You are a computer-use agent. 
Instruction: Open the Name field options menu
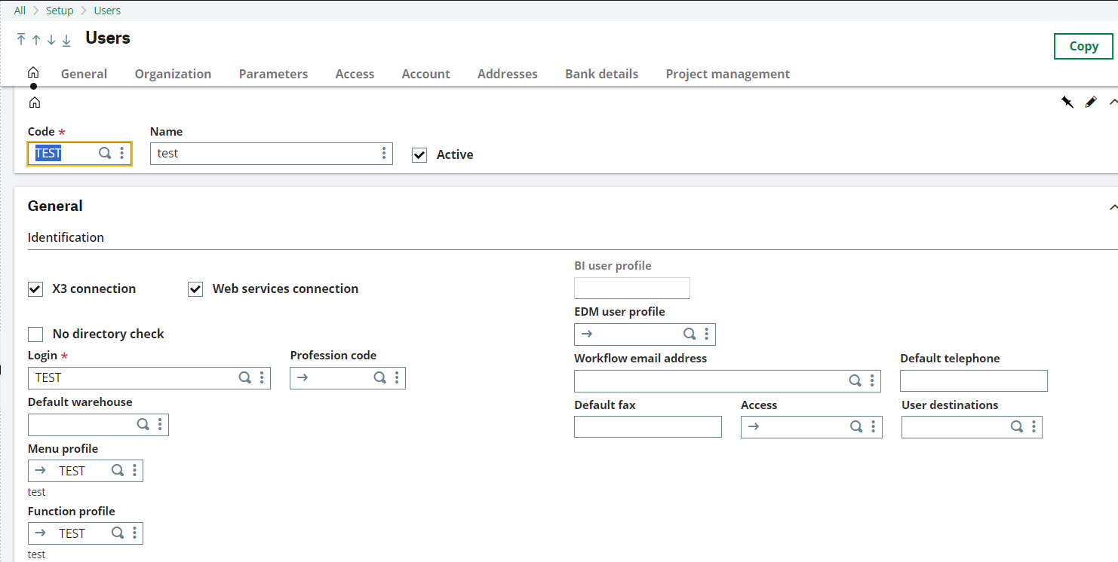point(384,153)
